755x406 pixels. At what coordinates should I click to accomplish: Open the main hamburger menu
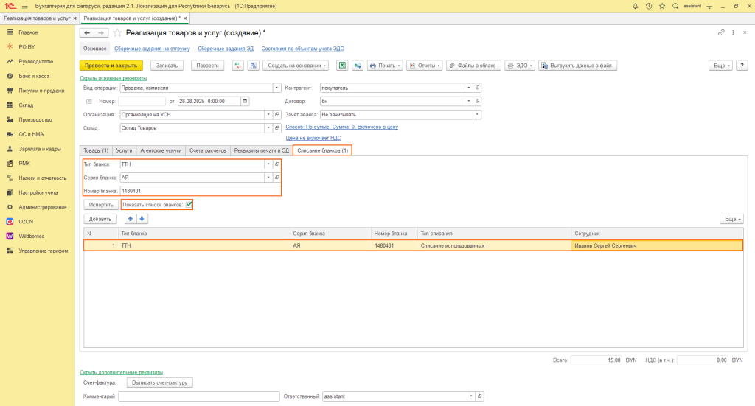pos(24,6)
